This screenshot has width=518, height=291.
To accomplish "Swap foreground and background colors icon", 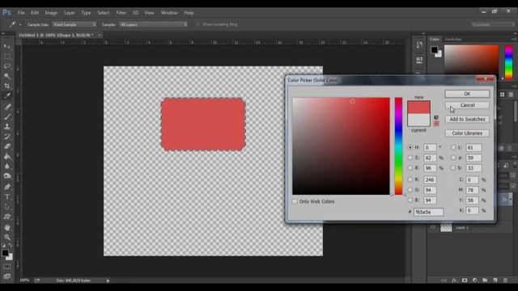I will [x=11, y=245].
